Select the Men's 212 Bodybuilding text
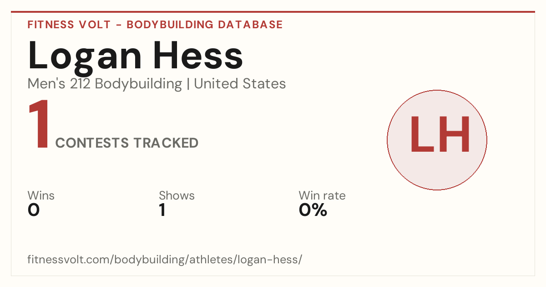This screenshot has height=287, width=546. pyautogui.click(x=105, y=84)
